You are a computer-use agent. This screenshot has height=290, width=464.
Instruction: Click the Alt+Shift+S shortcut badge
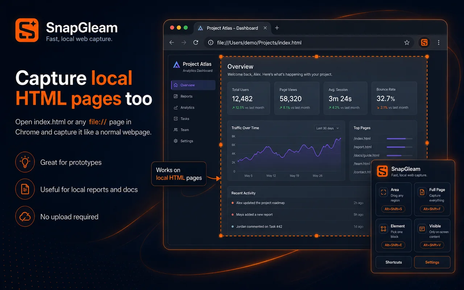tap(393, 209)
